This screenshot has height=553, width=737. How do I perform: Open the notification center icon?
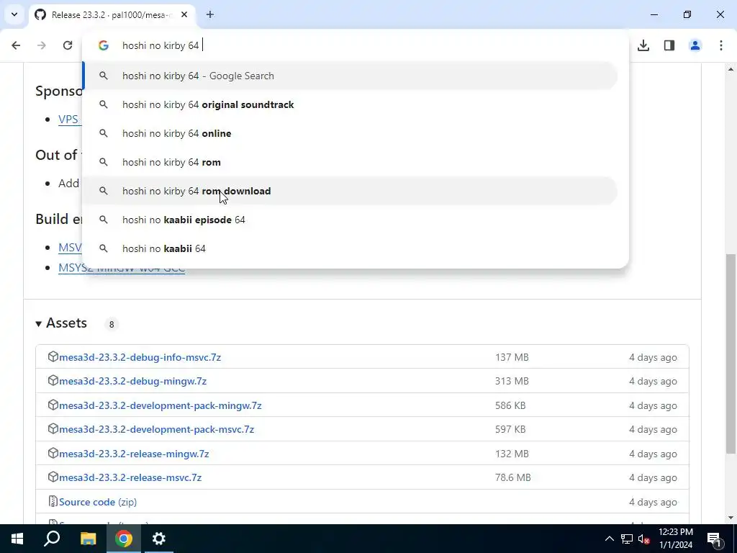pyautogui.click(x=714, y=539)
